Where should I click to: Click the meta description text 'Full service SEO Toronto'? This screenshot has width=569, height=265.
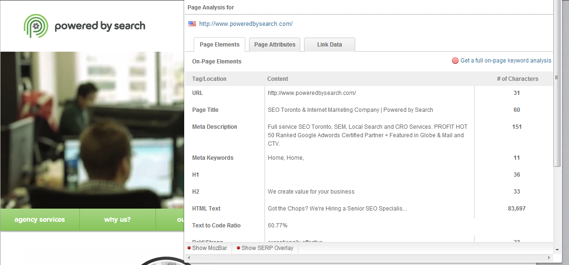coord(367,135)
